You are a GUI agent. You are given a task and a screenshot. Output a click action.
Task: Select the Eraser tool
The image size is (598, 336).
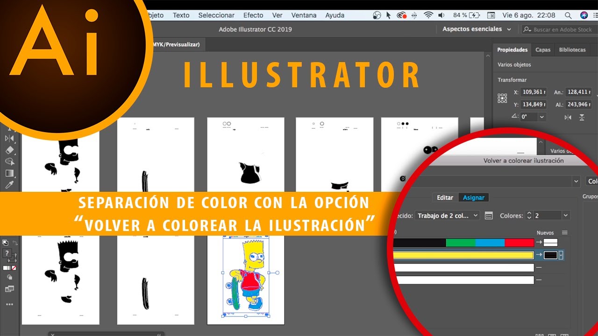point(9,150)
